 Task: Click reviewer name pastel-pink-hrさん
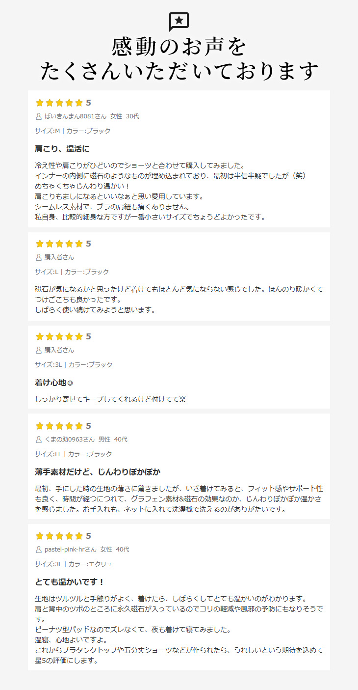click(70, 550)
